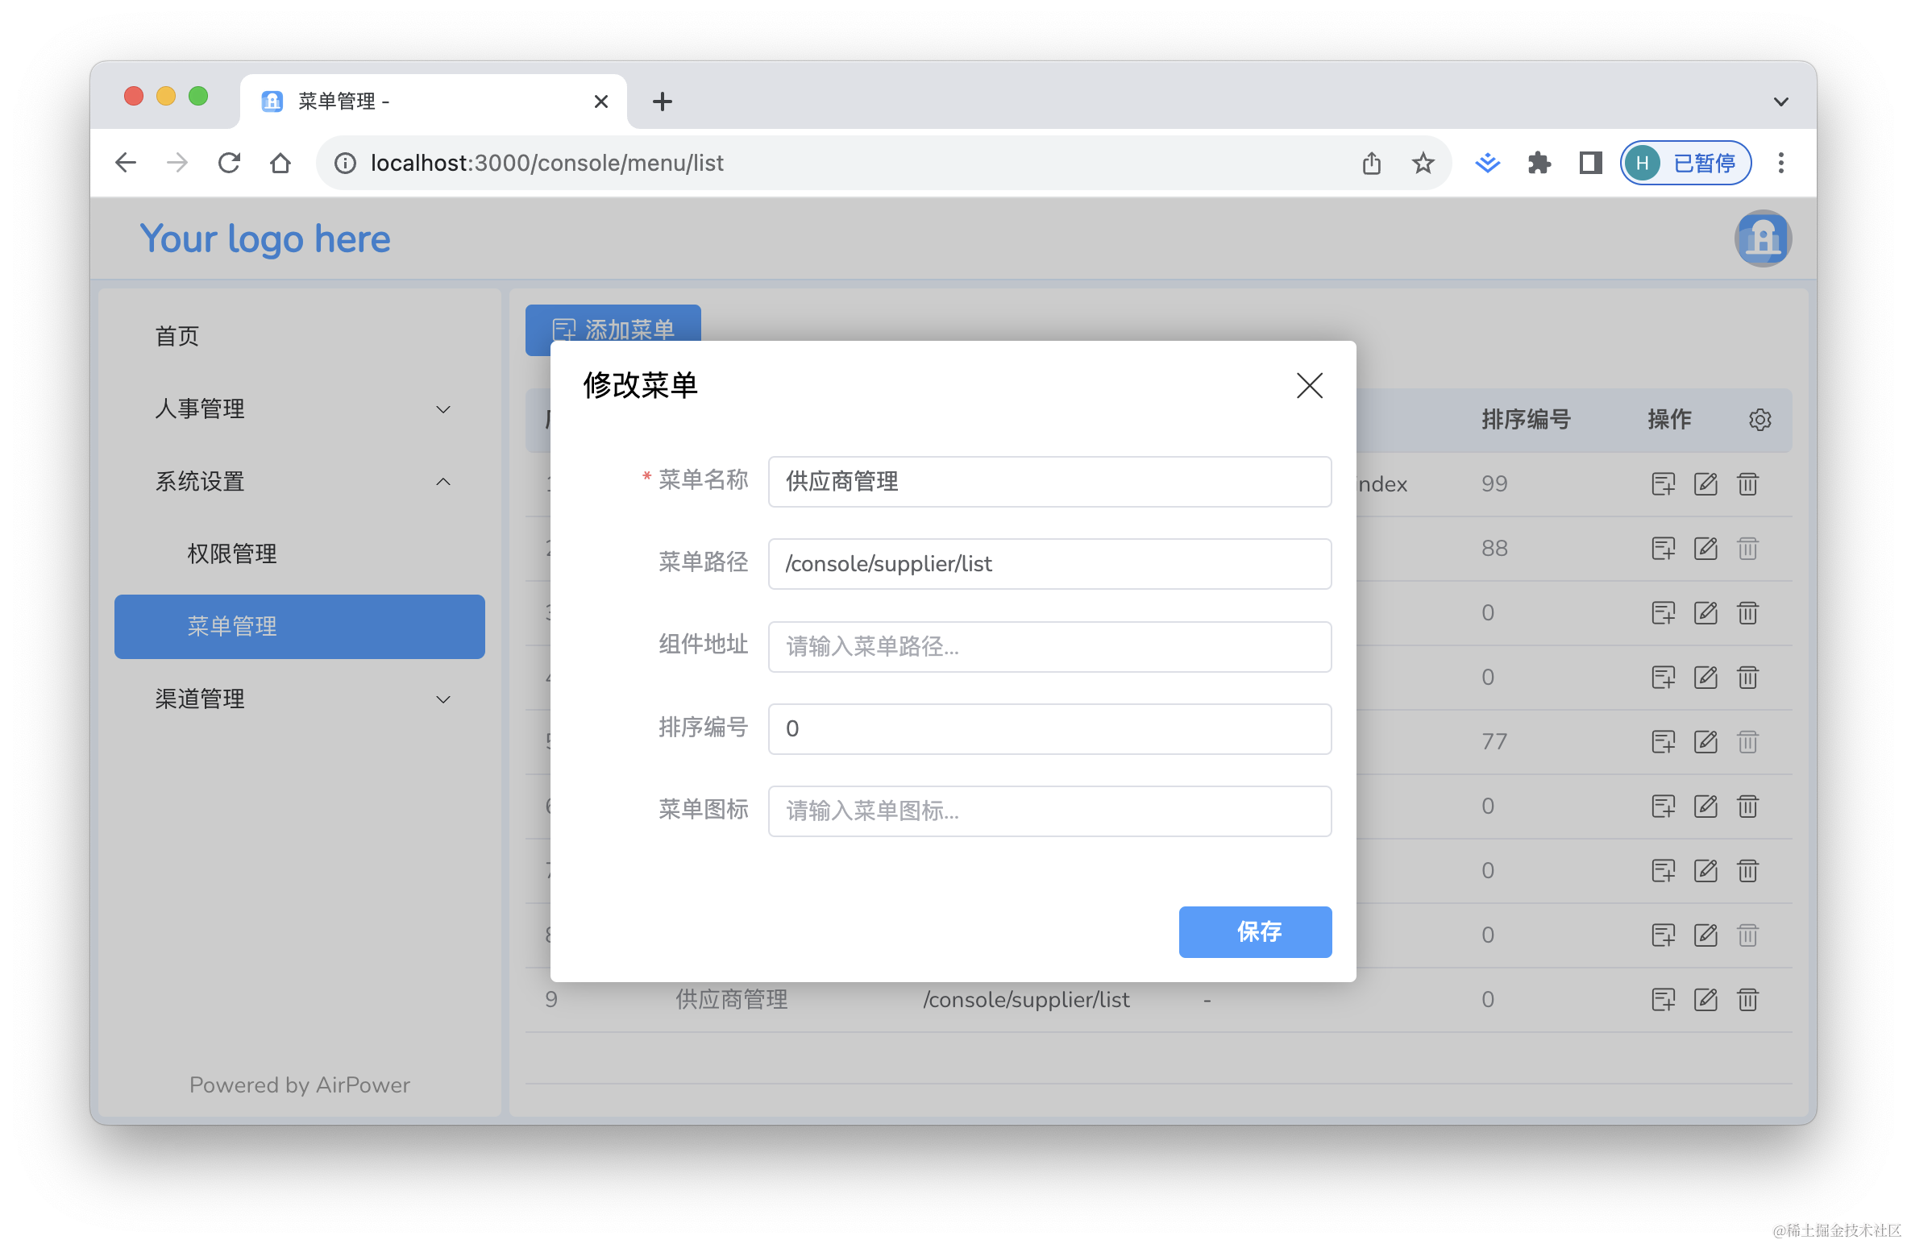Click the back navigation arrow
1907x1244 pixels.
(126, 162)
